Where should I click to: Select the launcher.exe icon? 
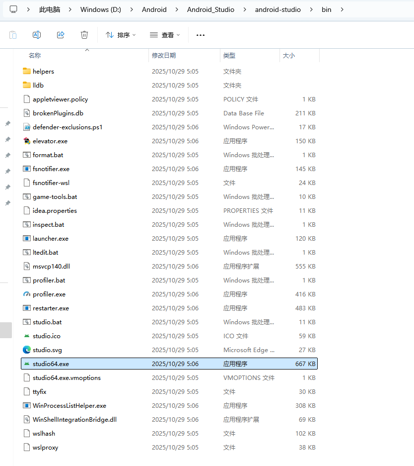(27, 238)
